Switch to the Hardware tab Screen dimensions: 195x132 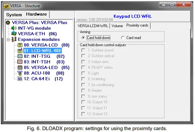tap(37, 14)
